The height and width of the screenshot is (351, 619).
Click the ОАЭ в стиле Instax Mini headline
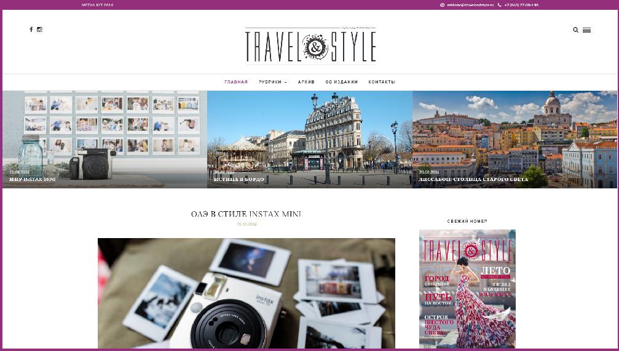pos(246,214)
